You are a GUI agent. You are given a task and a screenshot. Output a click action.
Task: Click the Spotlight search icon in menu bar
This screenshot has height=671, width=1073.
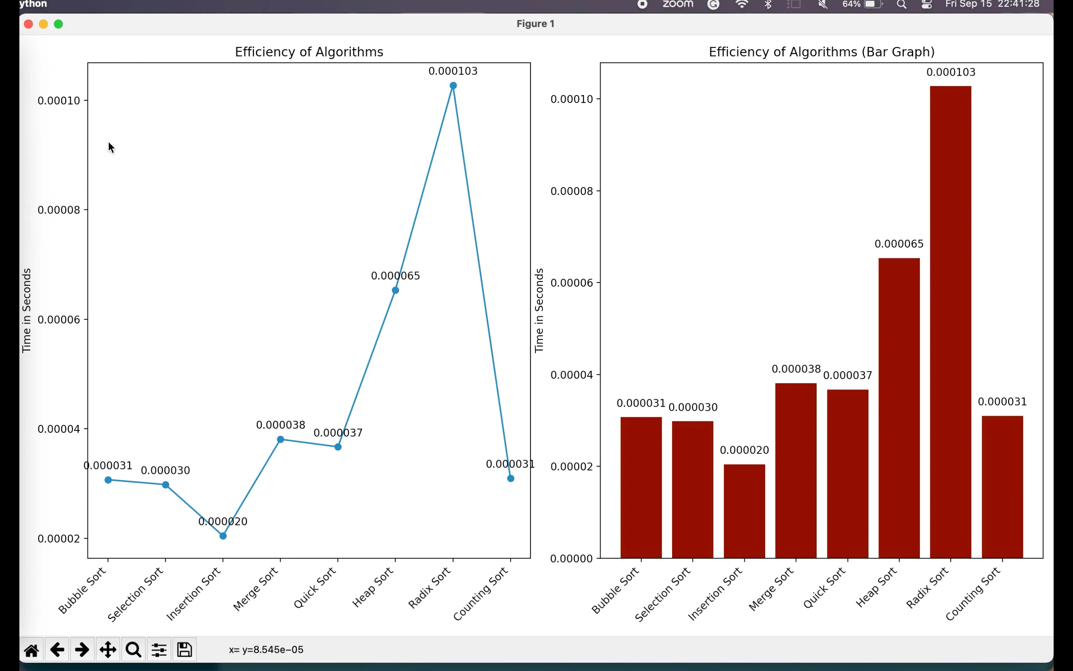901,4
